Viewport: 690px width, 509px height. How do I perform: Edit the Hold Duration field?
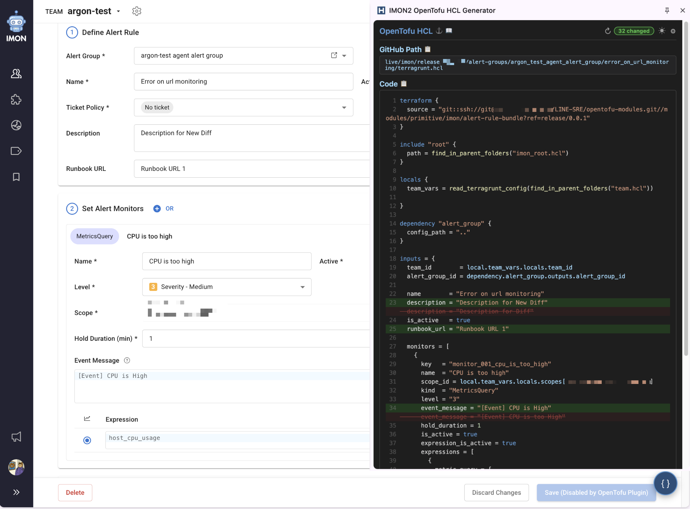click(x=256, y=338)
